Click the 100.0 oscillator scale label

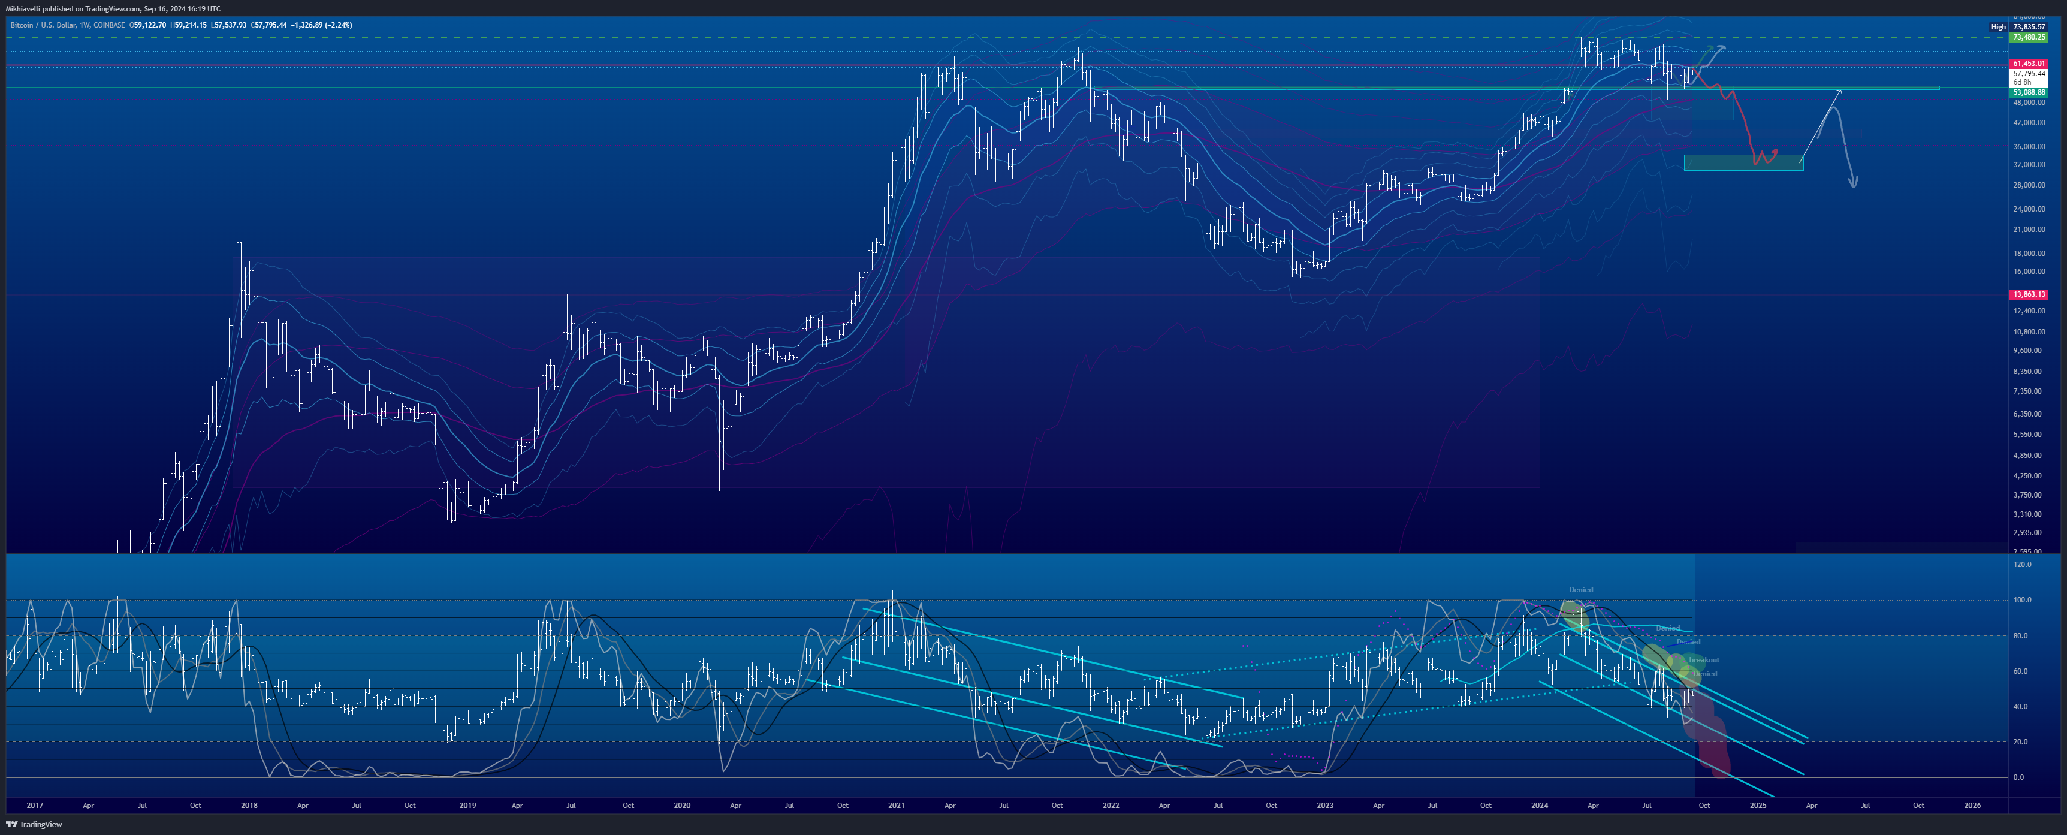pyautogui.click(x=2023, y=601)
